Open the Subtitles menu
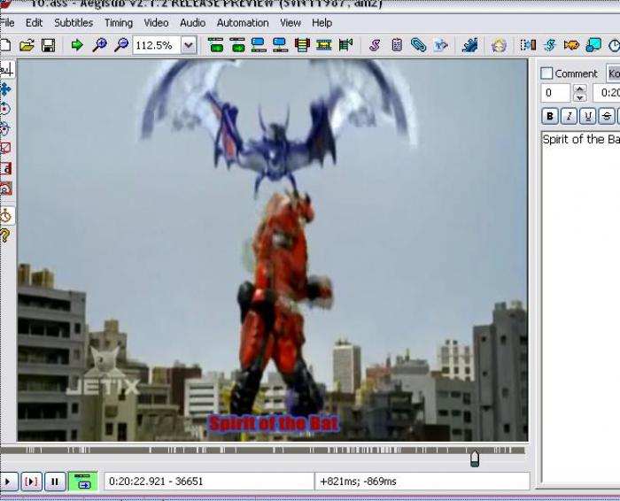620x501 pixels. (74, 23)
